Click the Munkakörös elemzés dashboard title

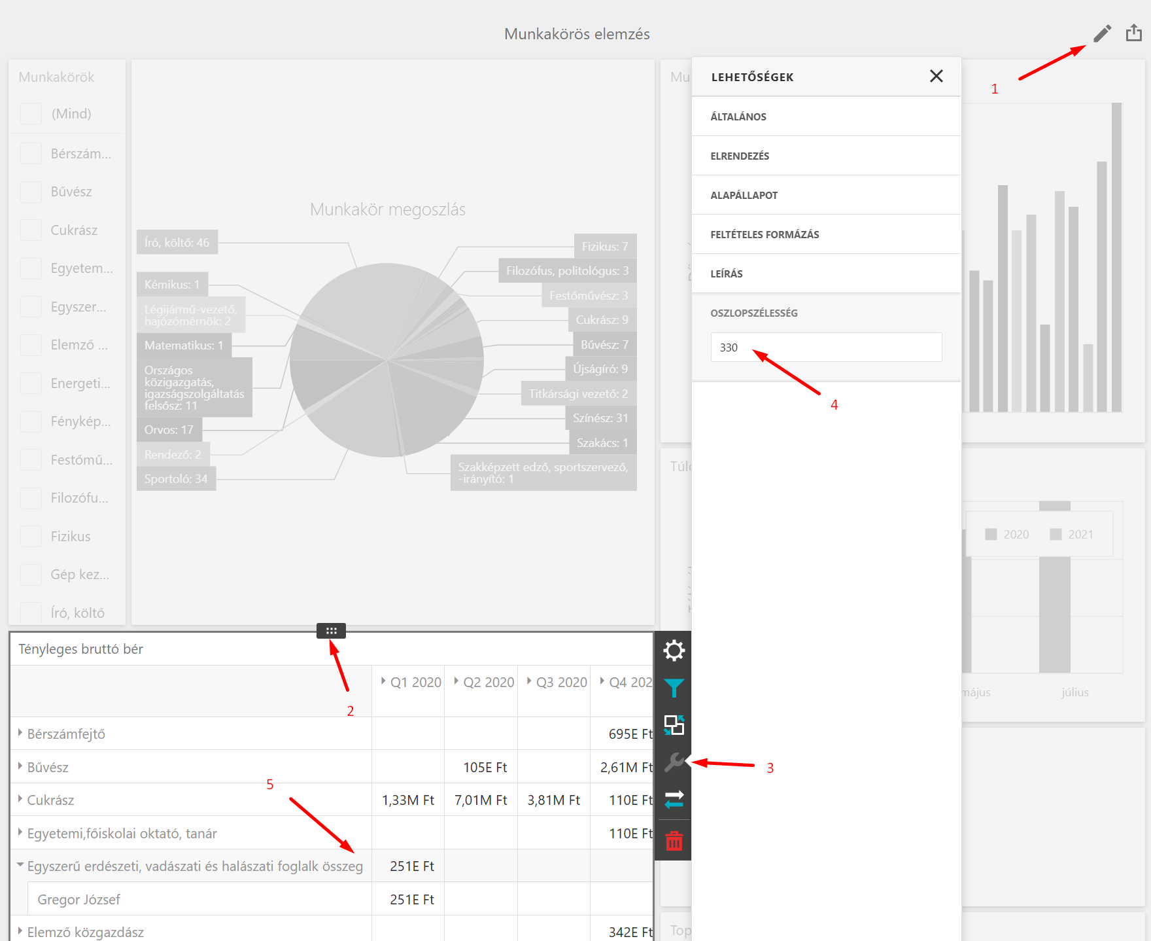tap(577, 34)
